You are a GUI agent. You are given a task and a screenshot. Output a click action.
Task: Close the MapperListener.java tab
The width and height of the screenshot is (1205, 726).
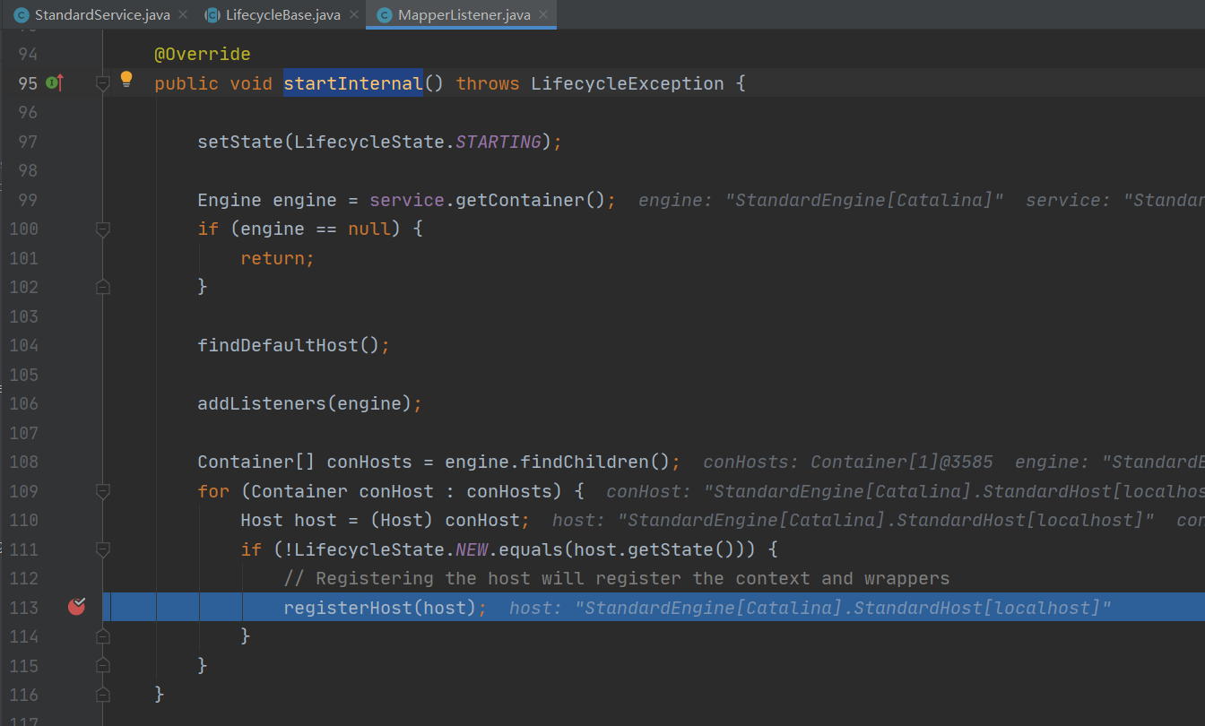click(x=543, y=15)
